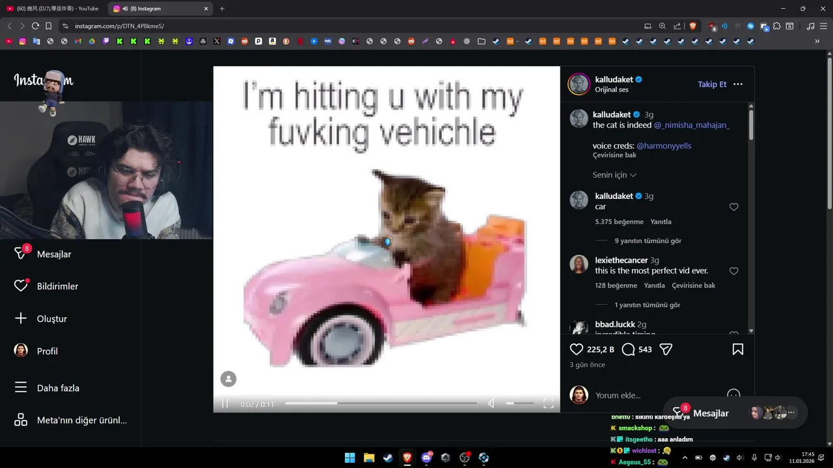The height and width of the screenshot is (468, 833).
Task: Adjust the video volume slider
Action: [520, 404]
